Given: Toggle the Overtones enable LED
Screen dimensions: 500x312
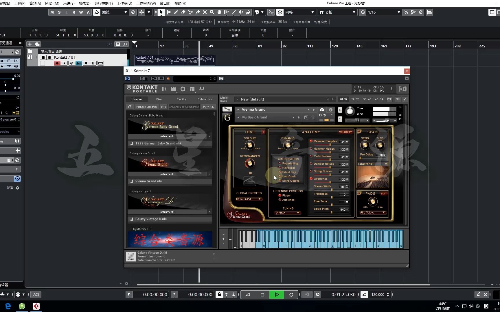Looking at the screenshot, I should click(x=311, y=179).
